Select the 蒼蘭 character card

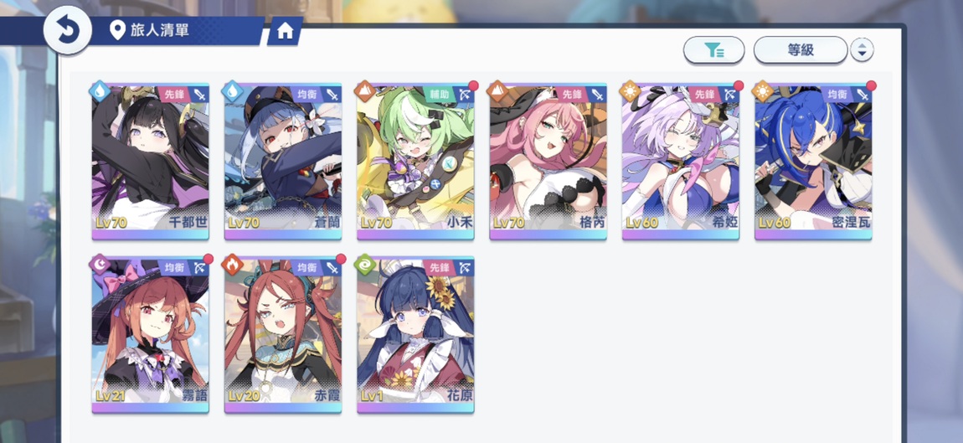click(x=283, y=162)
